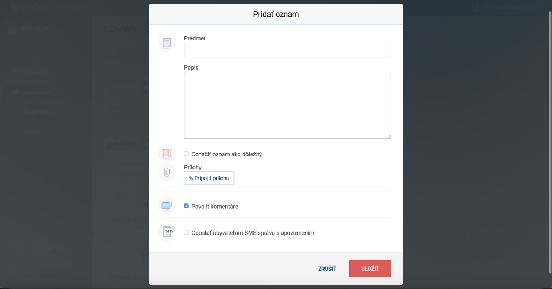Click the comments speech bubble icon
552x289 pixels.
pos(167,205)
